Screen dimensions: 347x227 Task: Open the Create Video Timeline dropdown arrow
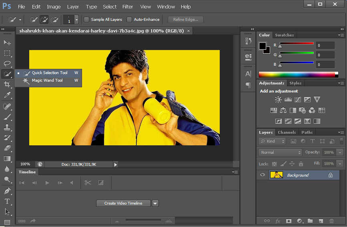(155, 203)
